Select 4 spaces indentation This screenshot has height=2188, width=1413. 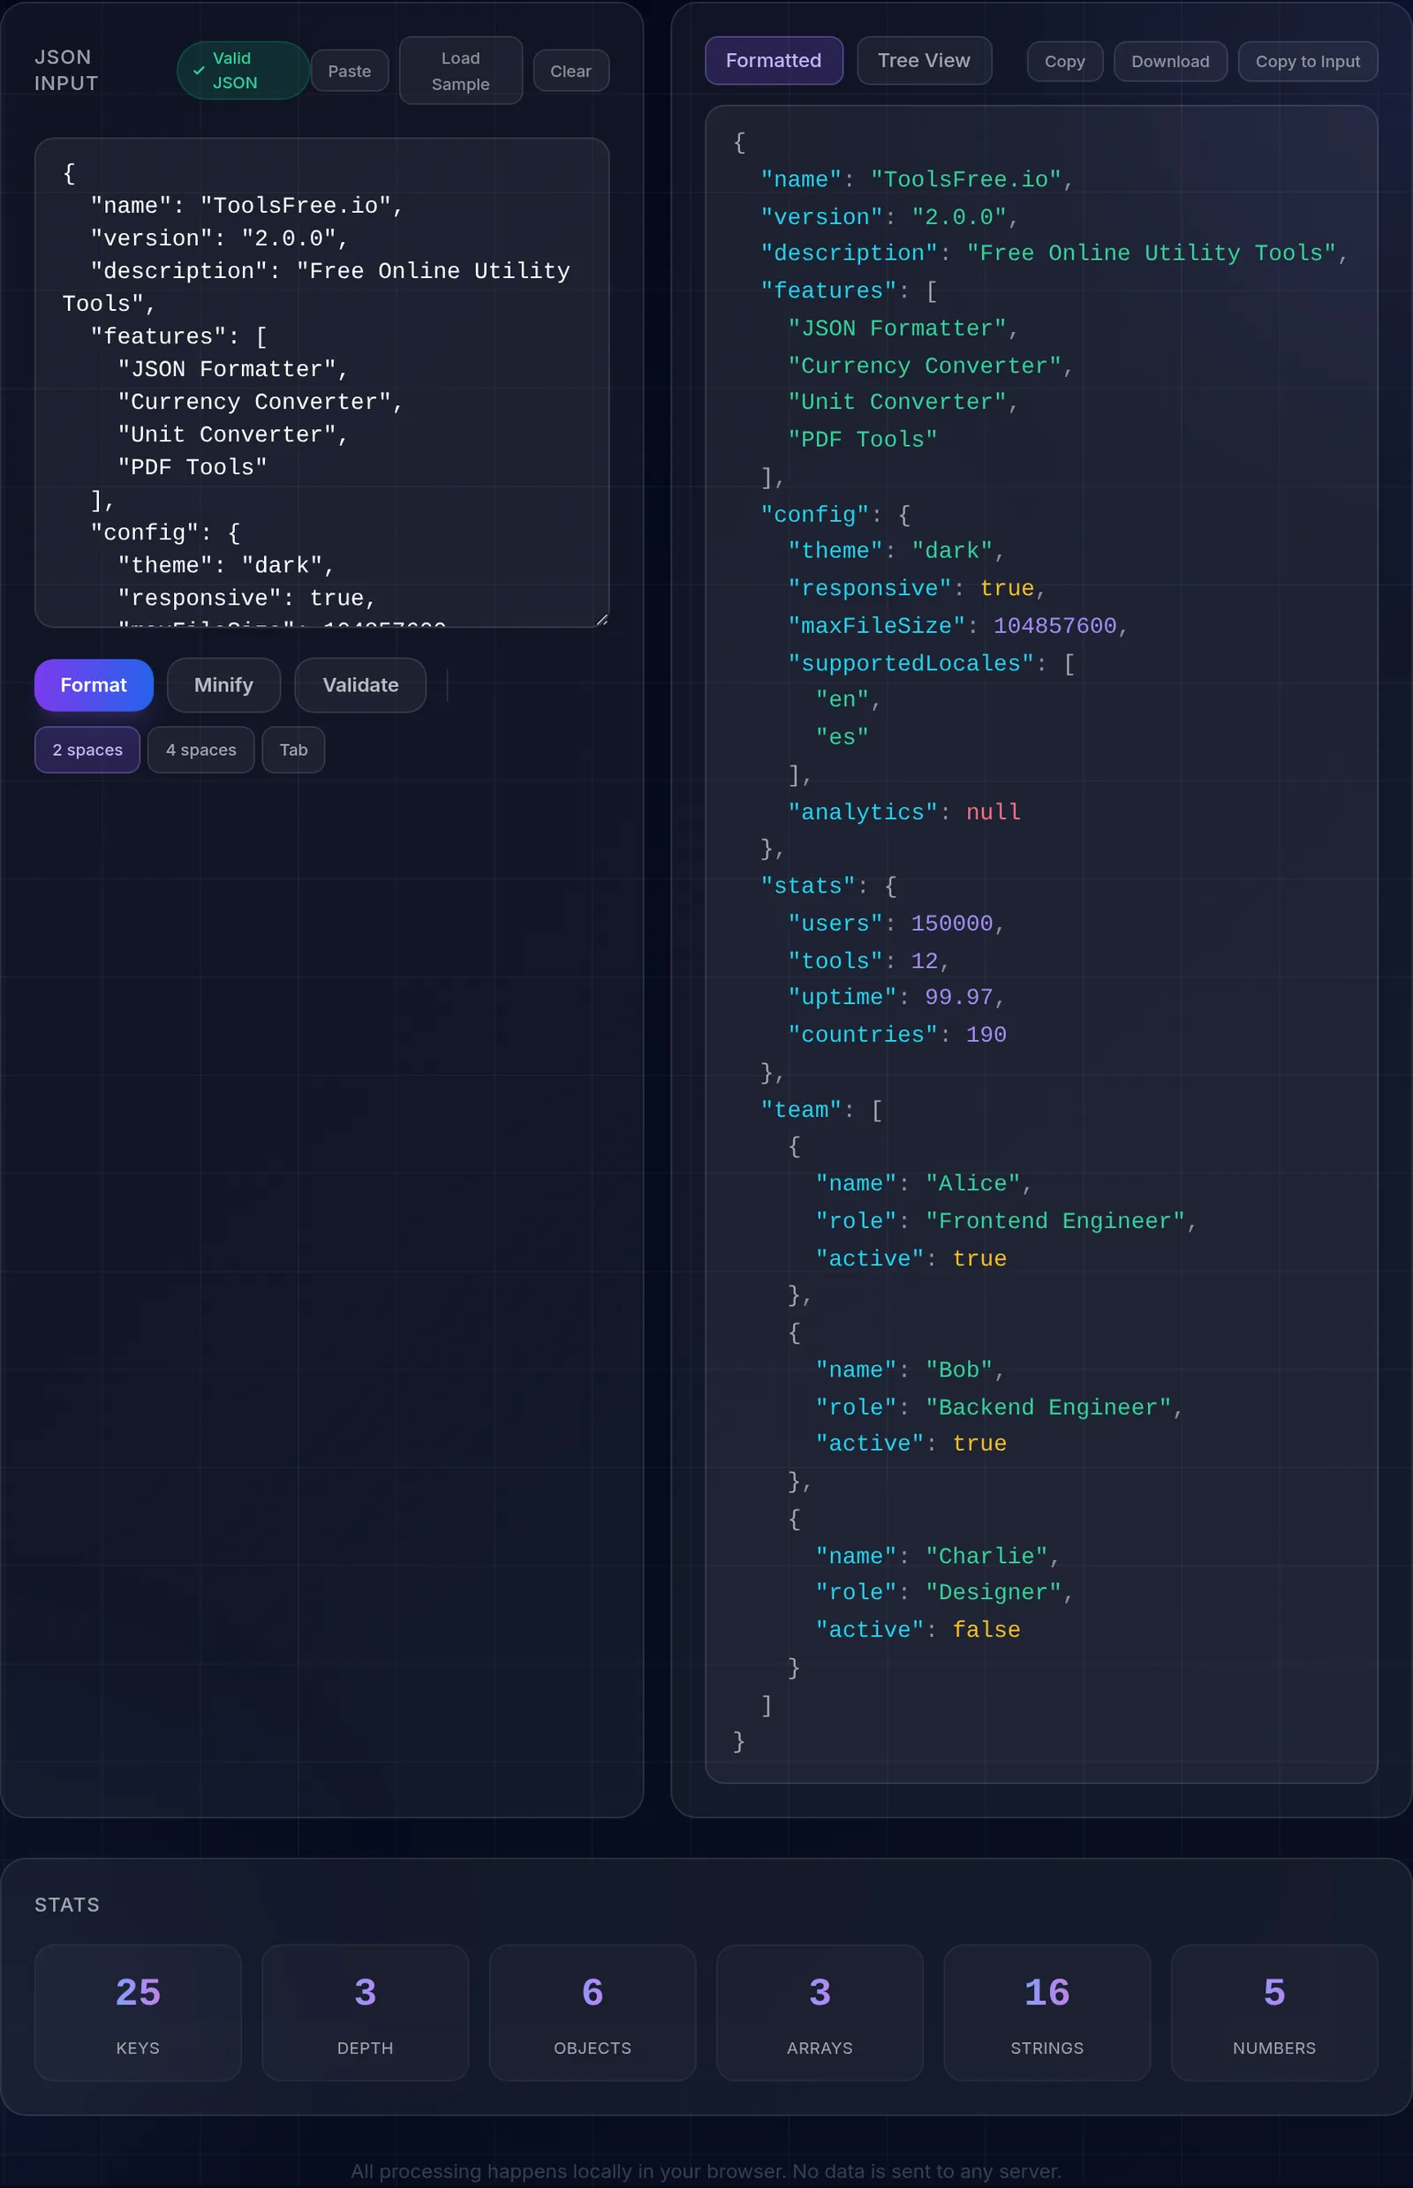pos(201,750)
